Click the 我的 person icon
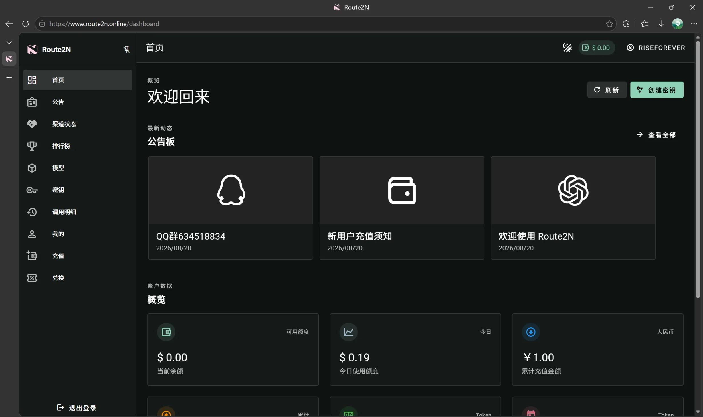The image size is (703, 417). point(32,234)
